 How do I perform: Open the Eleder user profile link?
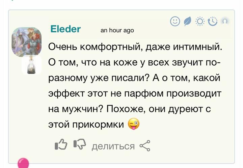pyautogui.click(x=65, y=29)
